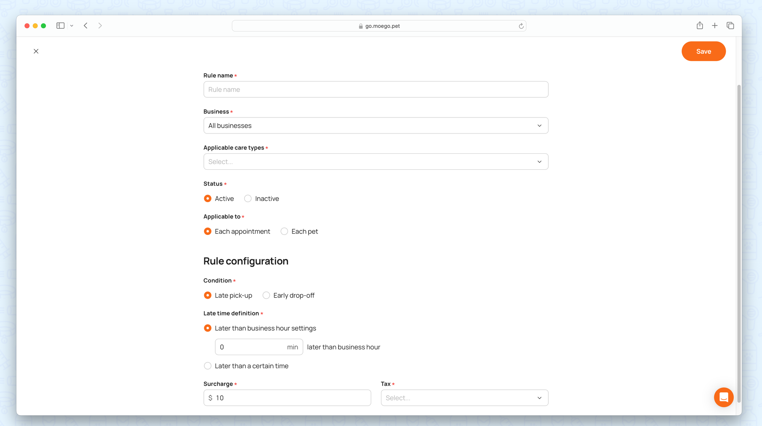The image size is (762, 426).
Task: Pick Later than a certain time option
Action: [208, 366]
